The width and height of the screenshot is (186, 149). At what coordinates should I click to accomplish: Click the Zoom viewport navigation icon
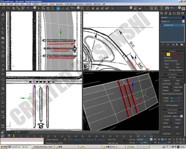(x=174, y=139)
